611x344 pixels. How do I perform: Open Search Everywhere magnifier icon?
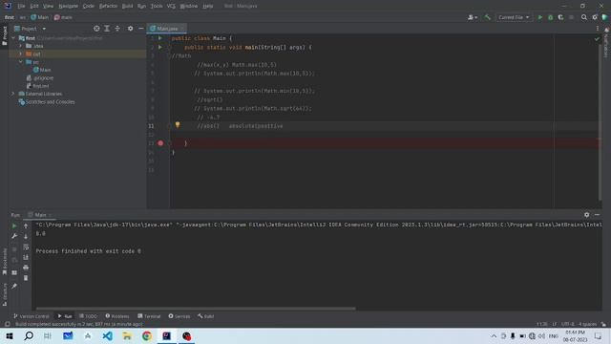point(584,17)
